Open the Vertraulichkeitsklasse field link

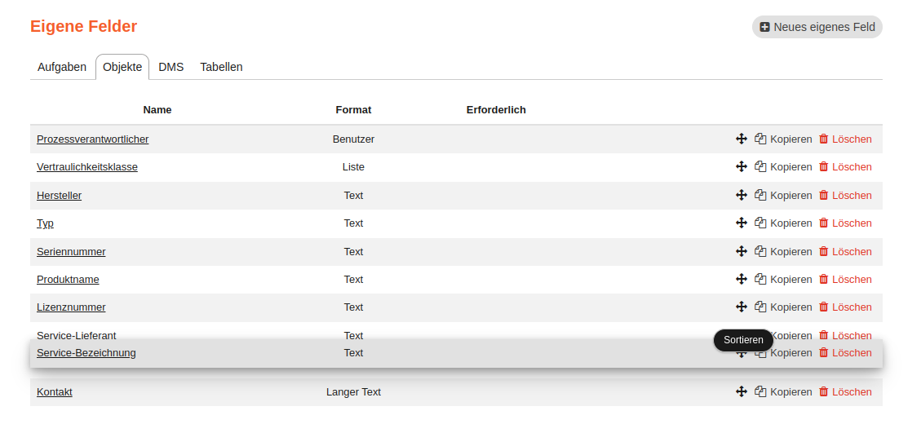[86, 167]
